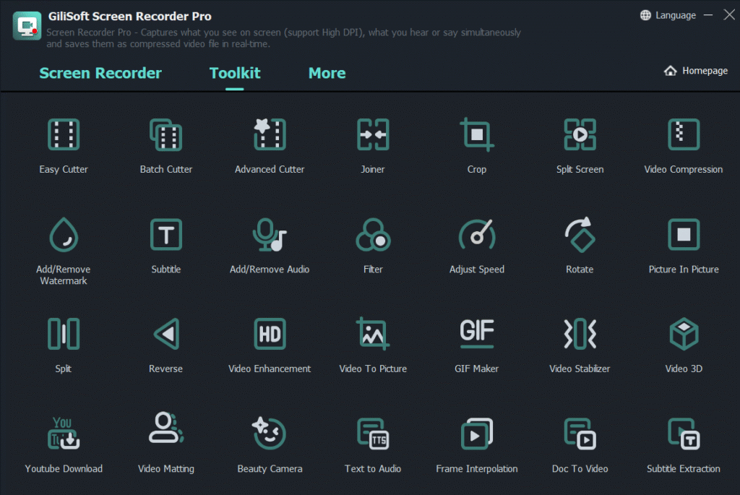Go to the Homepage
Viewport: 740px width, 495px height.
click(x=694, y=70)
